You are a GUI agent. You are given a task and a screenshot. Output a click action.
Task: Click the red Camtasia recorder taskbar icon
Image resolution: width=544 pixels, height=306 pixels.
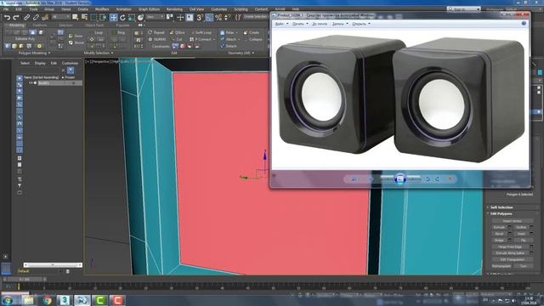pos(117,300)
